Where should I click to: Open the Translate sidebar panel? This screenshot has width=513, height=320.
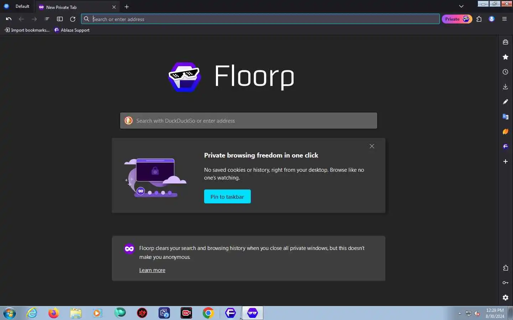tap(506, 117)
